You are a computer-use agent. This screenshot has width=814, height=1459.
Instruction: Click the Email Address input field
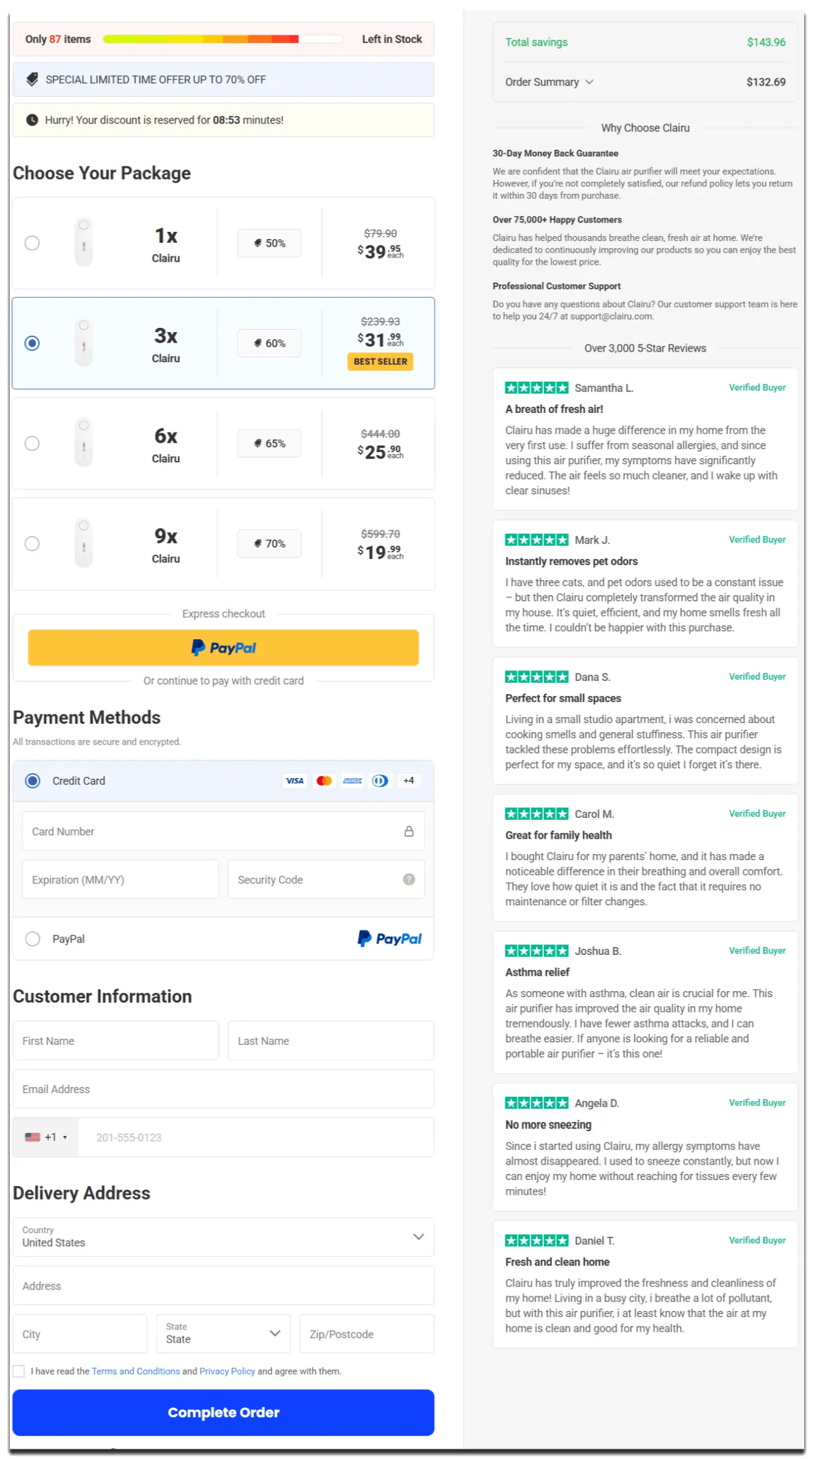(x=223, y=1089)
